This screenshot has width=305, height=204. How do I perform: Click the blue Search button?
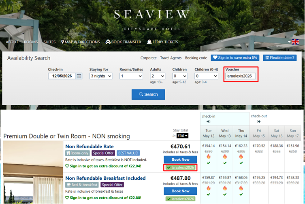(x=148, y=94)
